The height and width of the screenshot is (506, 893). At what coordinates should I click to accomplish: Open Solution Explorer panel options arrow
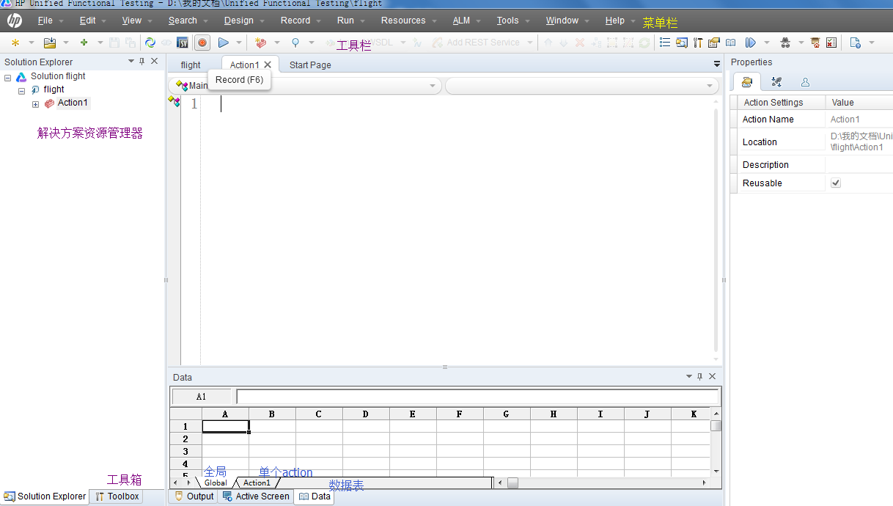(x=131, y=62)
